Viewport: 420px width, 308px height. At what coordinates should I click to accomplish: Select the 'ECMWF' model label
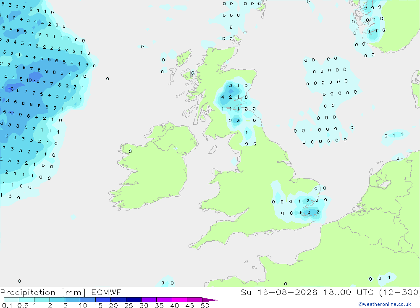click(x=106, y=292)
